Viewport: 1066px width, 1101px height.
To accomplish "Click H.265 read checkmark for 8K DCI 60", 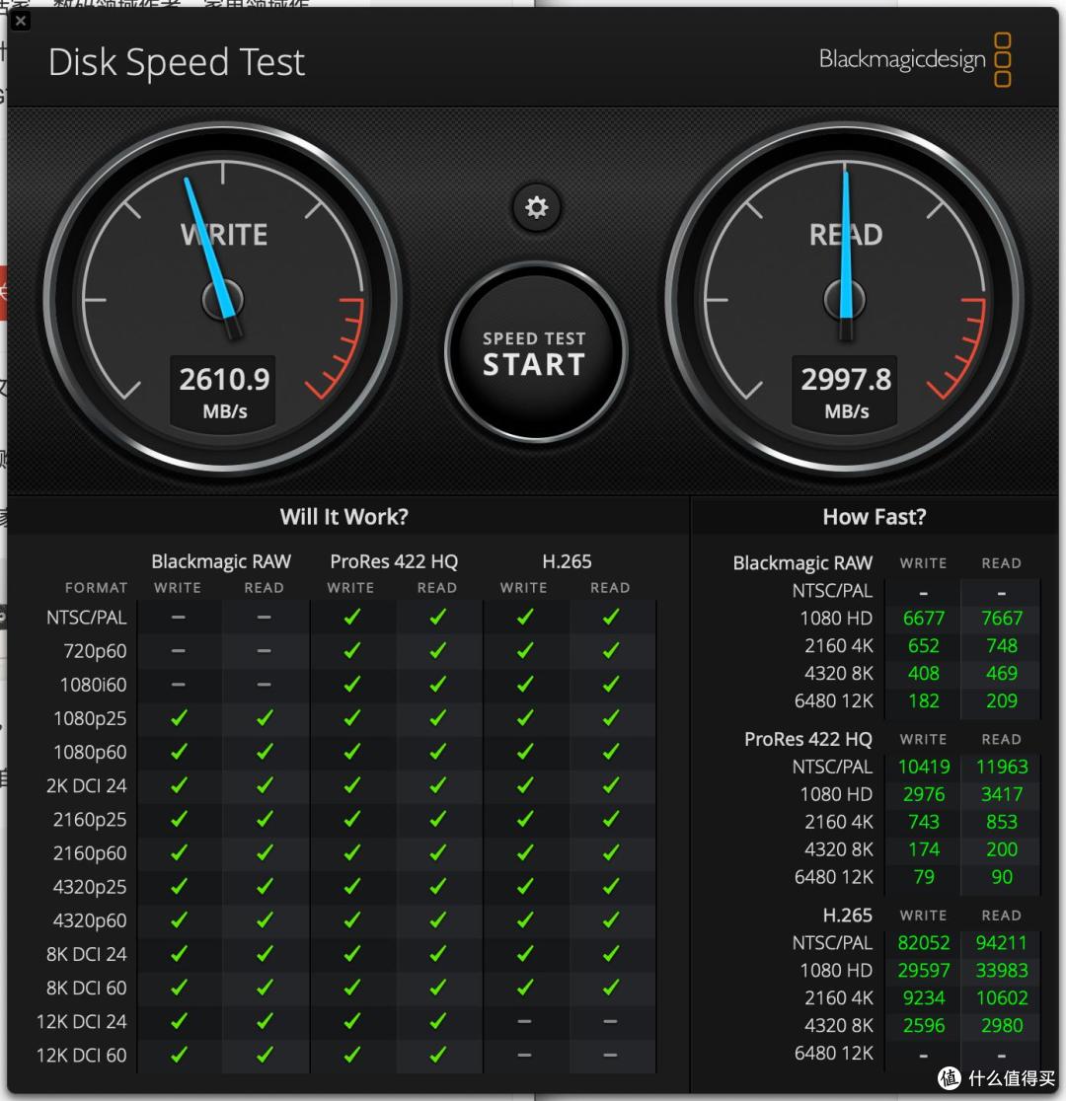I will 611,988.
